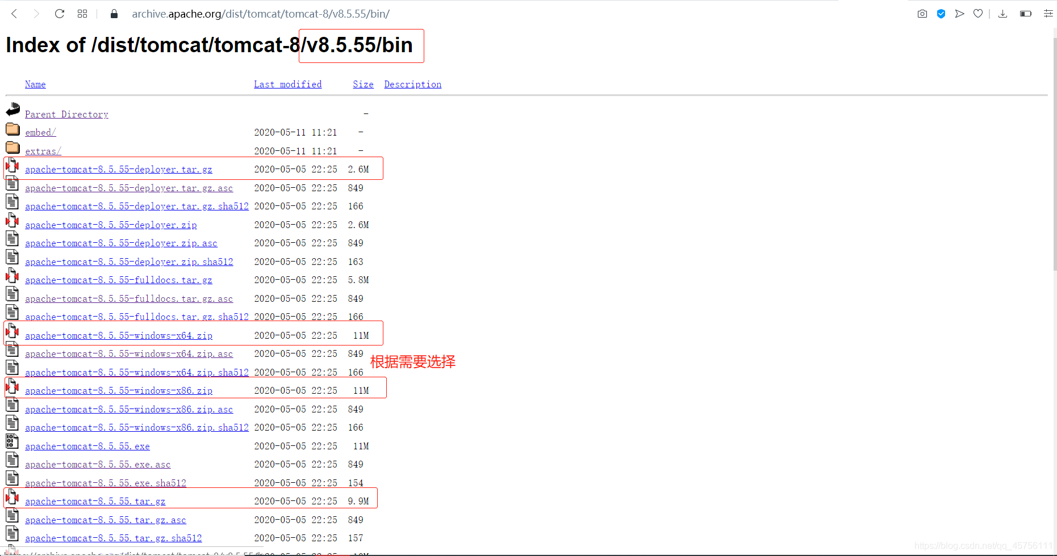Bookmark the page with the heart icon
The height and width of the screenshot is (556, 1057).
(x=978, y=14)
